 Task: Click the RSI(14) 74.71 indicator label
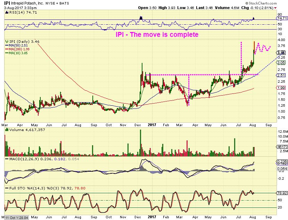coord(23,13)
